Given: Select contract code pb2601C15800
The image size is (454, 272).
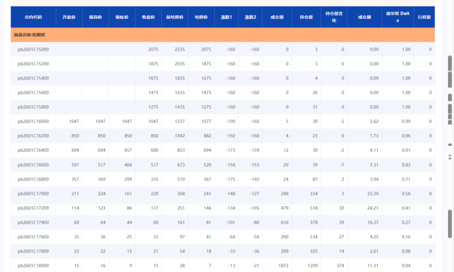Looking at the screenshot, I should pyautogui.click(x=33, y=107).
